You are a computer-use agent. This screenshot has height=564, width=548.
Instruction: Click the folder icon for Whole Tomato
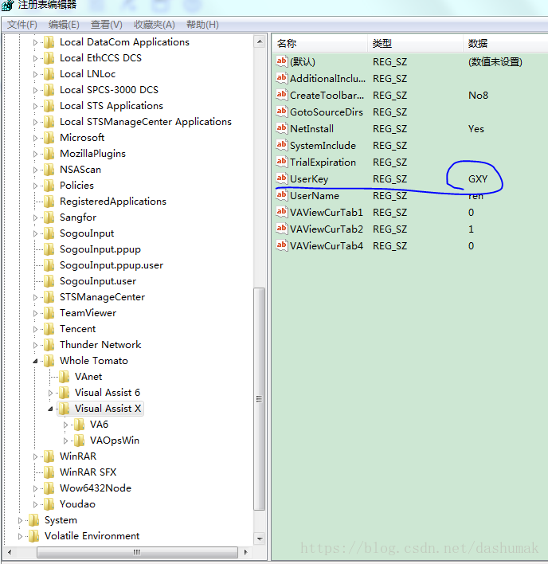(x=49, y=360)
